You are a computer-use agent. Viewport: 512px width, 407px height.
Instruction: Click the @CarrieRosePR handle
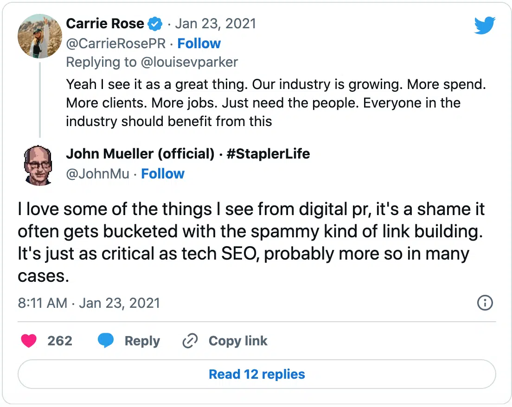115,44
